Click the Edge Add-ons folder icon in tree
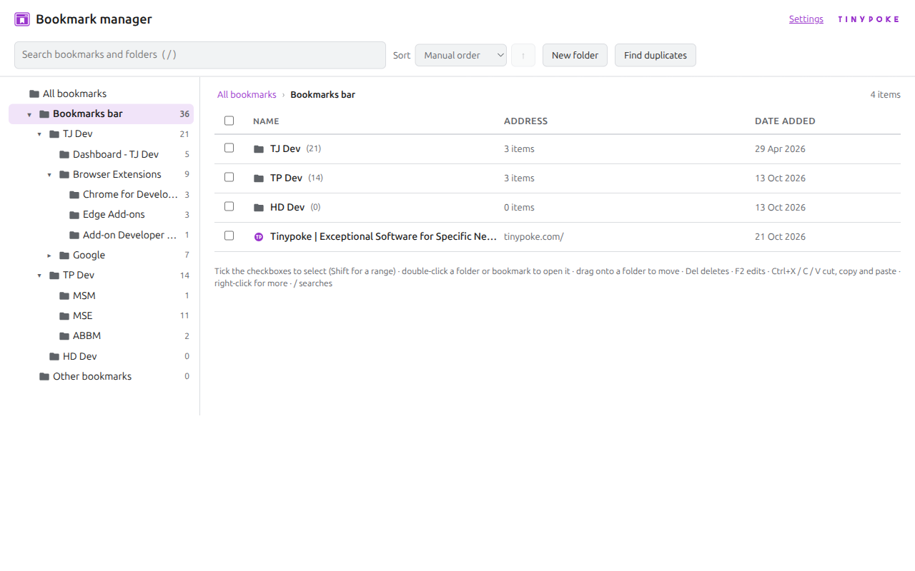This screenshot has width=915, height=571. [x=74, y=215]
